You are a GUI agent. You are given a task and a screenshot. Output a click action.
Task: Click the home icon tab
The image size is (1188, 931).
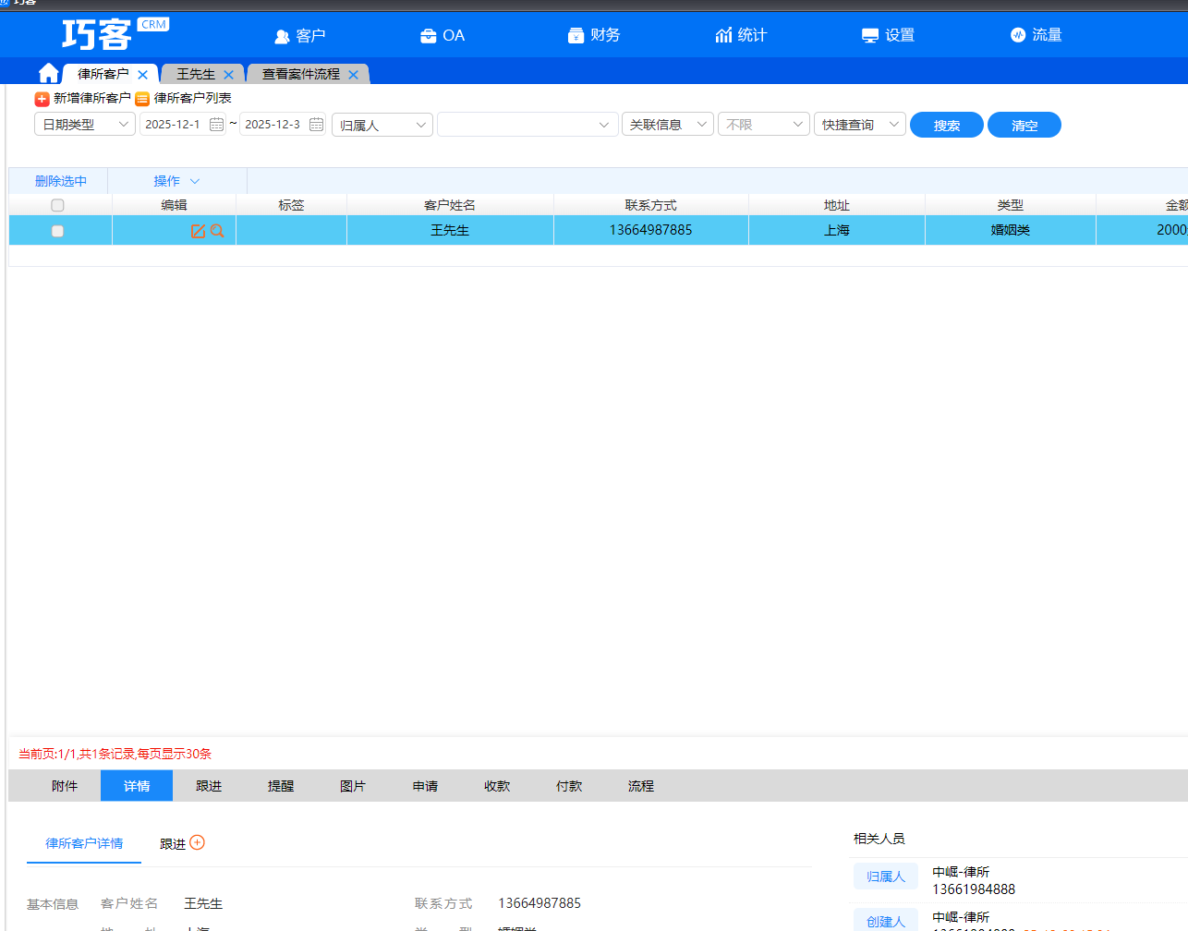(49, 74)
